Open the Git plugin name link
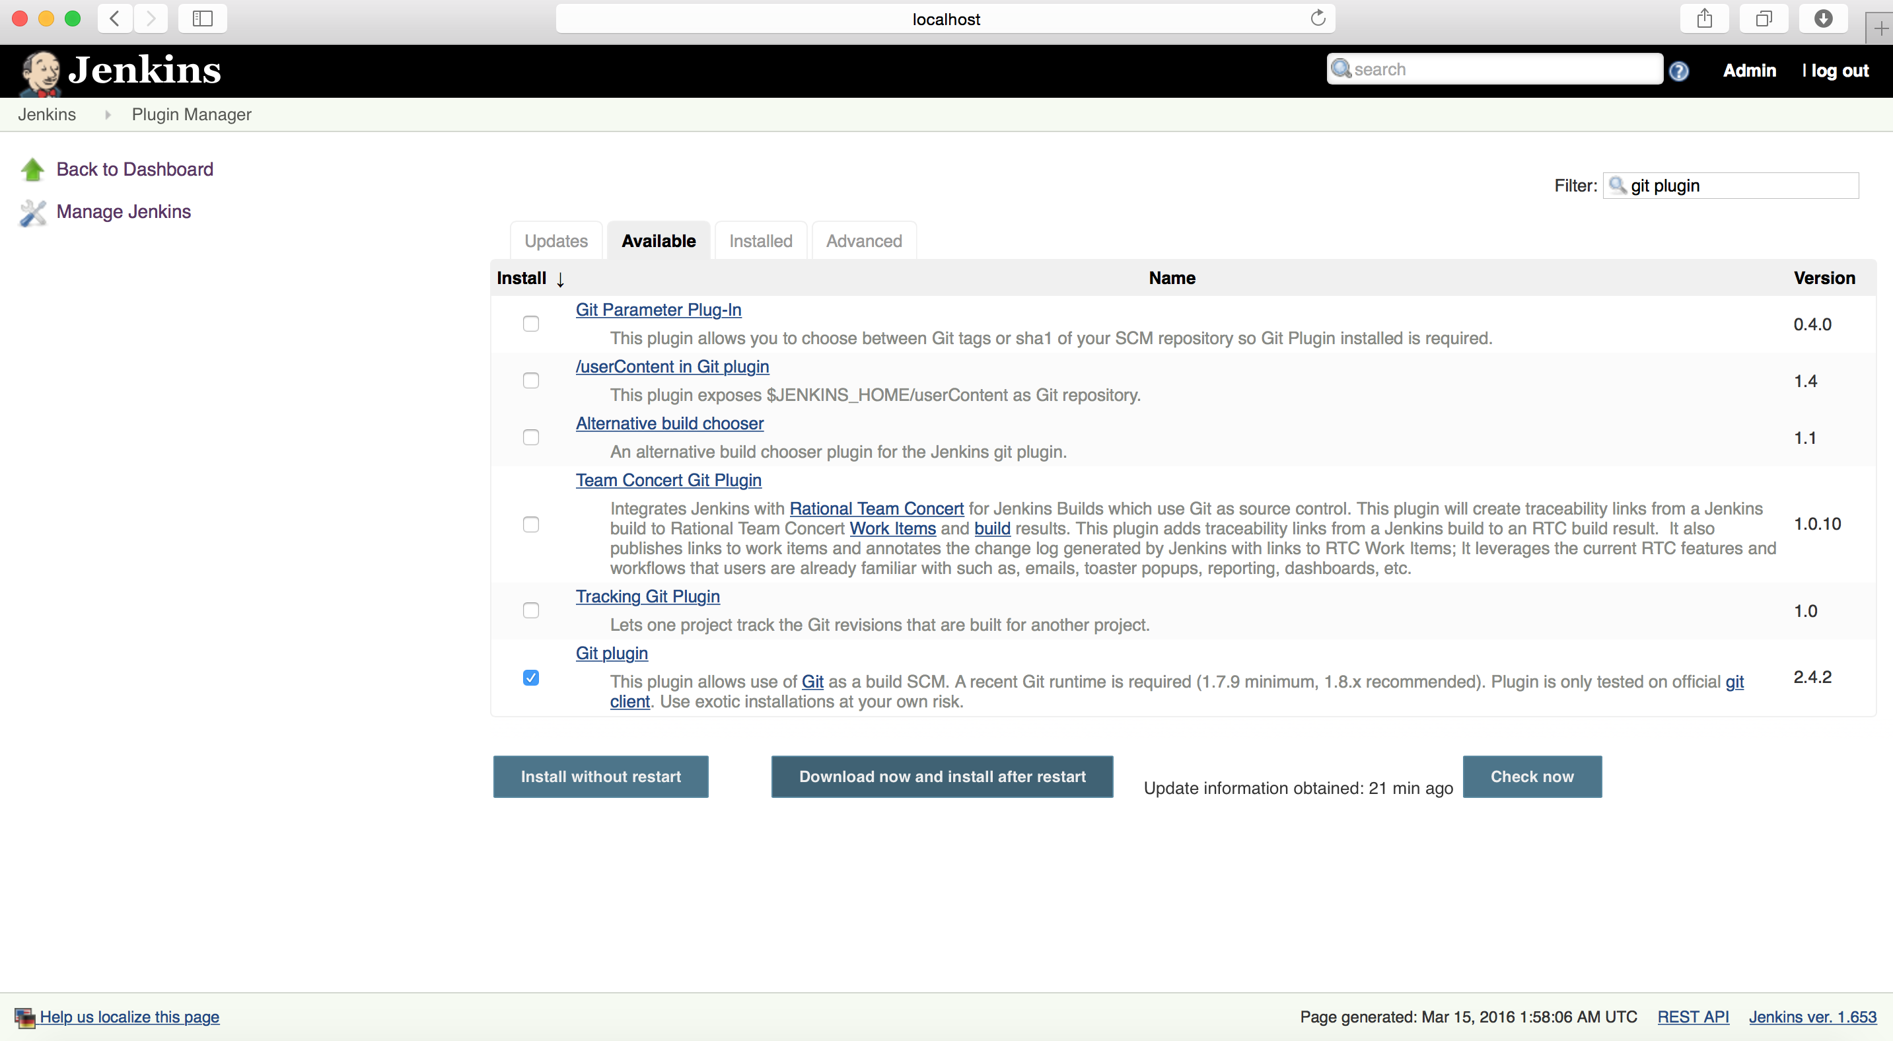 point(612,653)
